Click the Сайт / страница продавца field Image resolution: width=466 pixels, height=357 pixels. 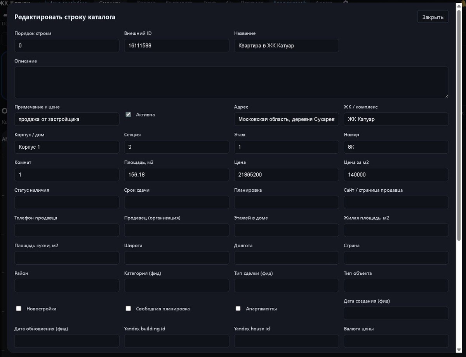[396, 203]
